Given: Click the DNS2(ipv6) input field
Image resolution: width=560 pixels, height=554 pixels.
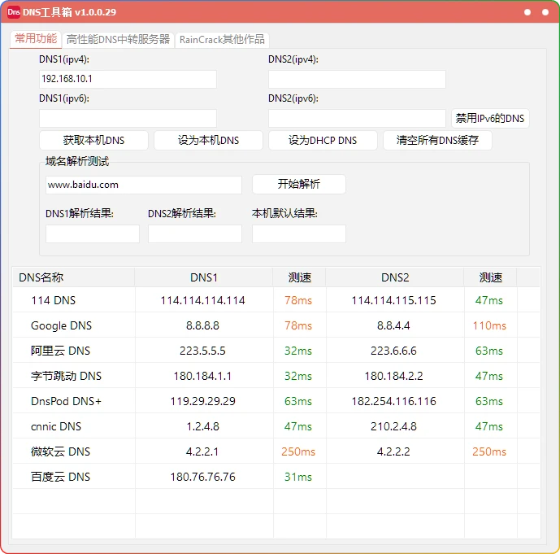Looking at the screenshot, I should pos(357,118).
